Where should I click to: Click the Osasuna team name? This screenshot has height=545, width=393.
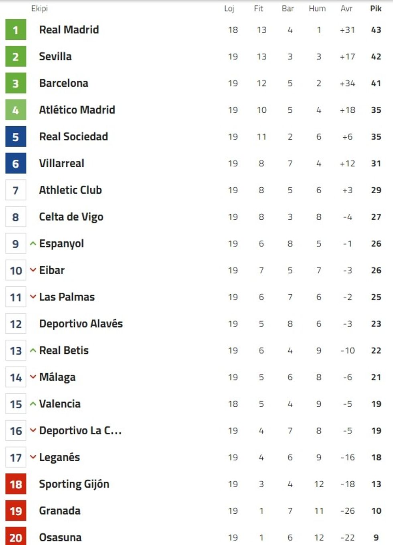coord(60,537)
